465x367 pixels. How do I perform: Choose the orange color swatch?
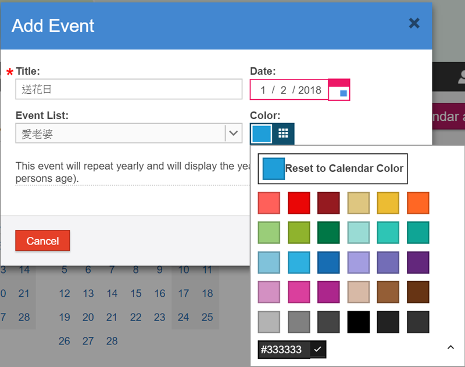[418, 203]
